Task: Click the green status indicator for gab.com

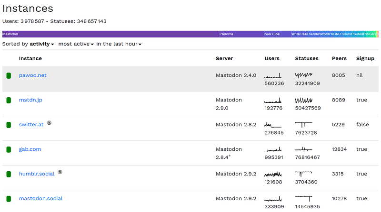Action: [x=9, y=149]
